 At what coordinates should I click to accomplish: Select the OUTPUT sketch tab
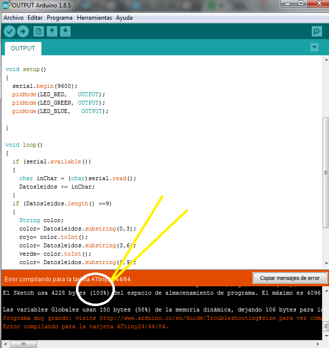pyautogui.click(x=23, y=48)
